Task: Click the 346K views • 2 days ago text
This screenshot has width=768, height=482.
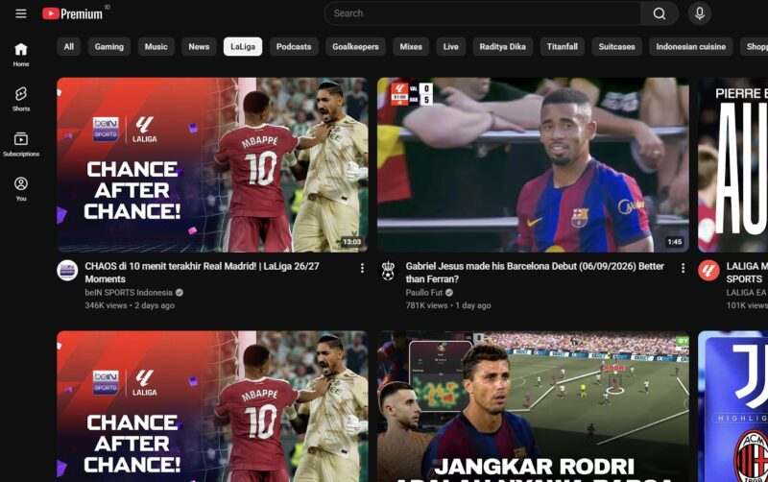Action: [130, 305]
